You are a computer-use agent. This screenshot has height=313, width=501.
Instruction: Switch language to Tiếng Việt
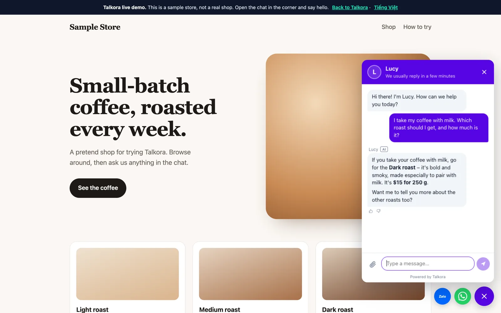[386, 7]
